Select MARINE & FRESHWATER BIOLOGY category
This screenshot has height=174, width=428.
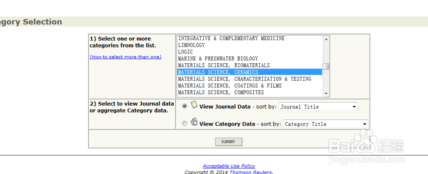tap(218, 59)
